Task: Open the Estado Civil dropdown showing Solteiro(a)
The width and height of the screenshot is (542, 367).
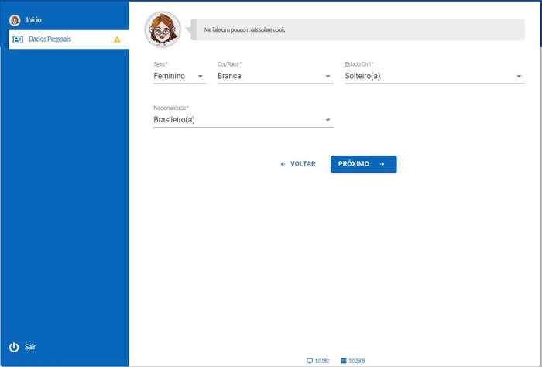Action: pyautogui.click(x=434, y=76)
